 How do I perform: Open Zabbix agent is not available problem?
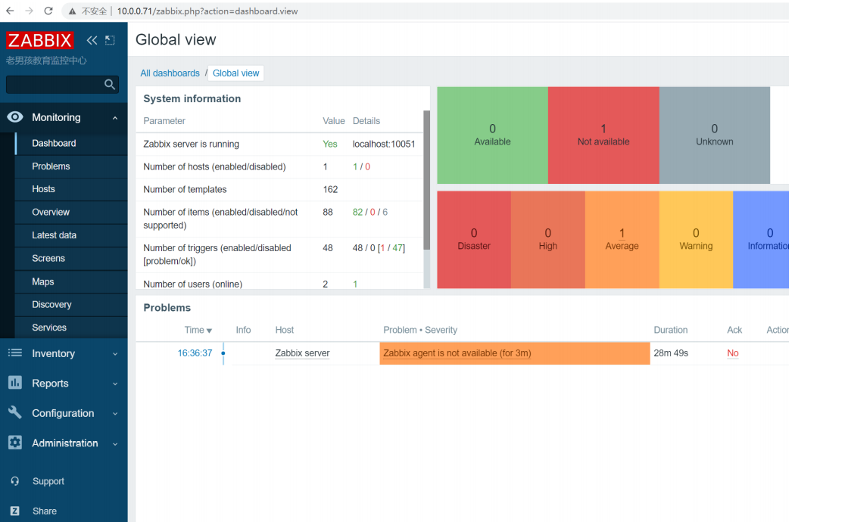(457, 353)
